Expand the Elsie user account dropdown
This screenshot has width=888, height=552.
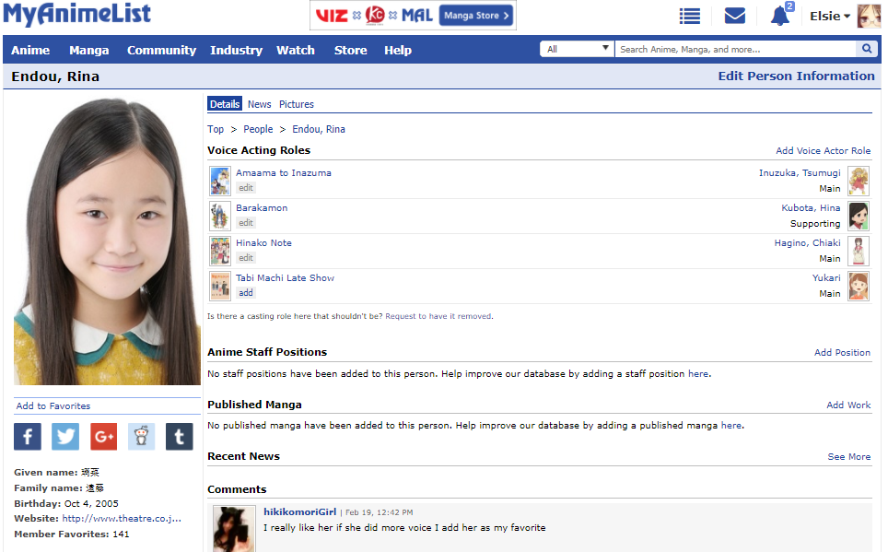[829, 16]
